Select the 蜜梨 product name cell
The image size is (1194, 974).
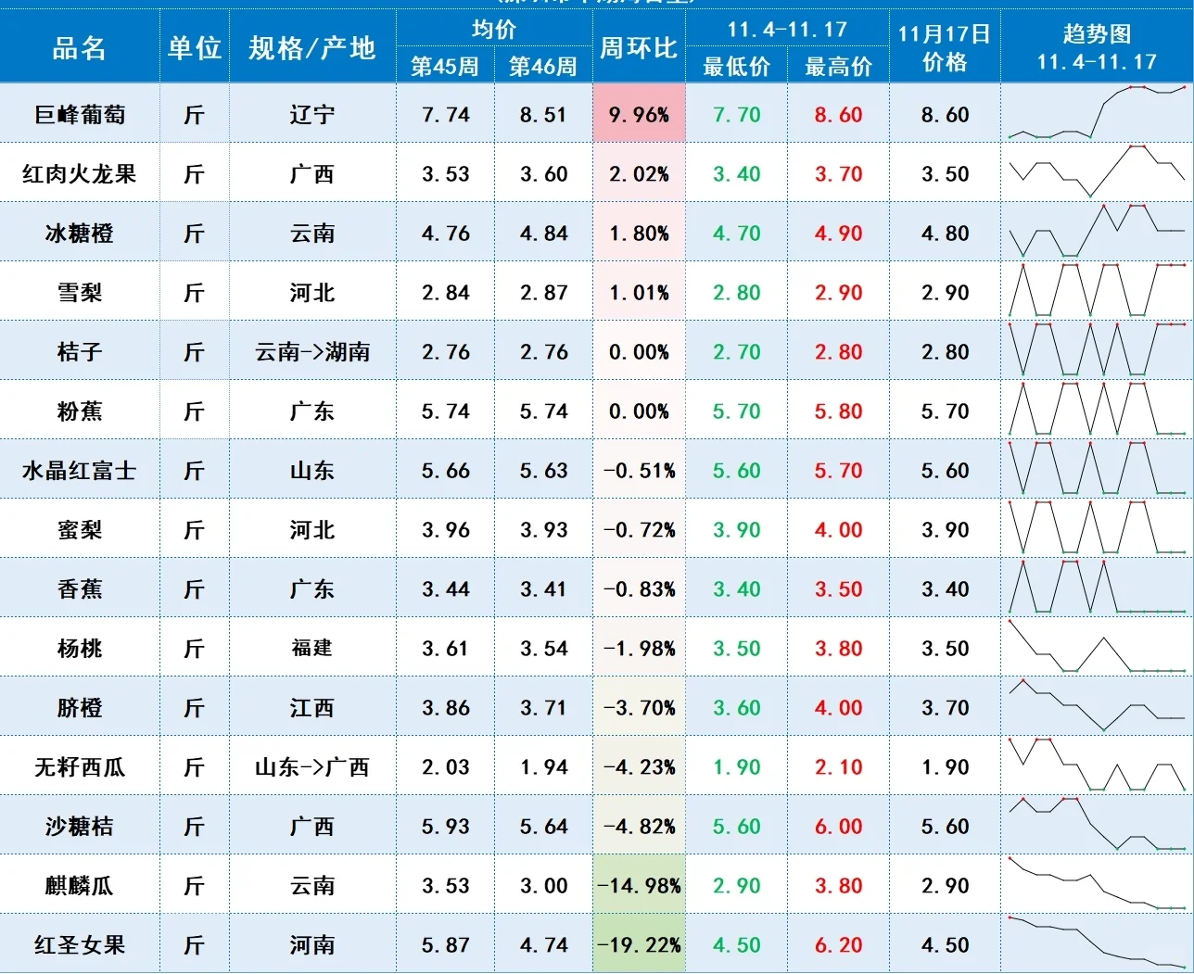(80, 530)
